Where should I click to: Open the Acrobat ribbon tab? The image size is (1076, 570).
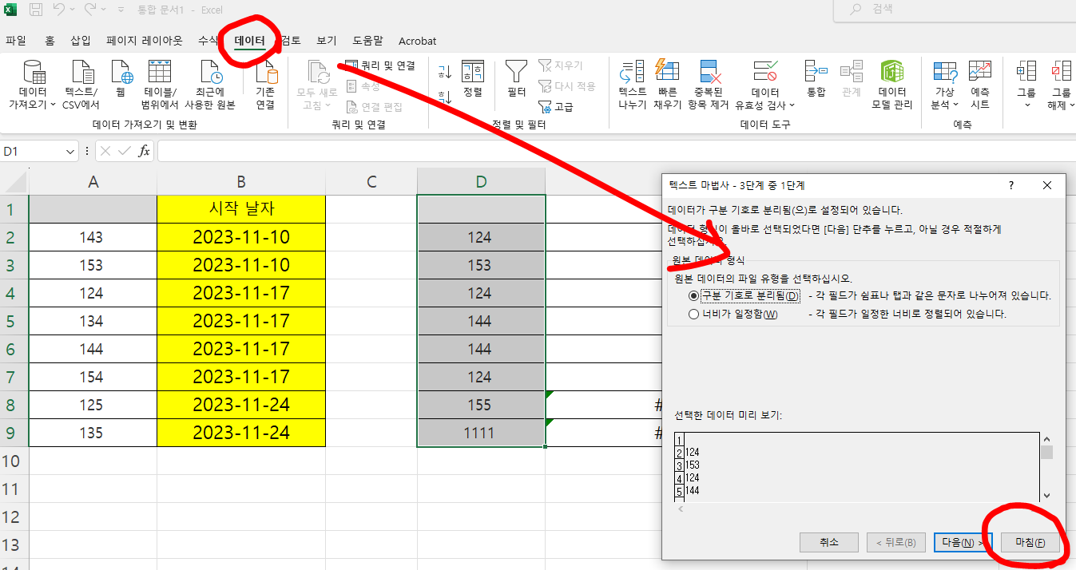click(x=416, y=41)
